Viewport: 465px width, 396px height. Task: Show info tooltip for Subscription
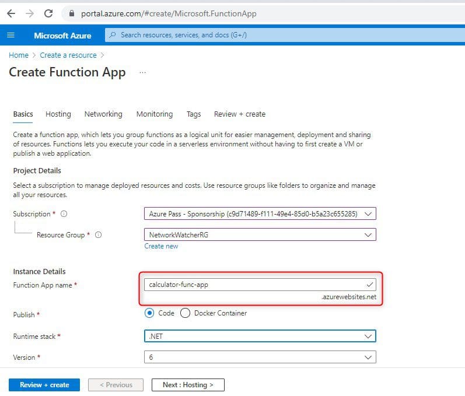(x=64, y=213)
